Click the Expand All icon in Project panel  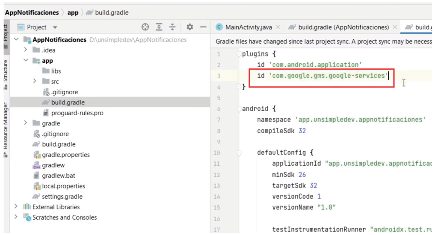(159, 27)
